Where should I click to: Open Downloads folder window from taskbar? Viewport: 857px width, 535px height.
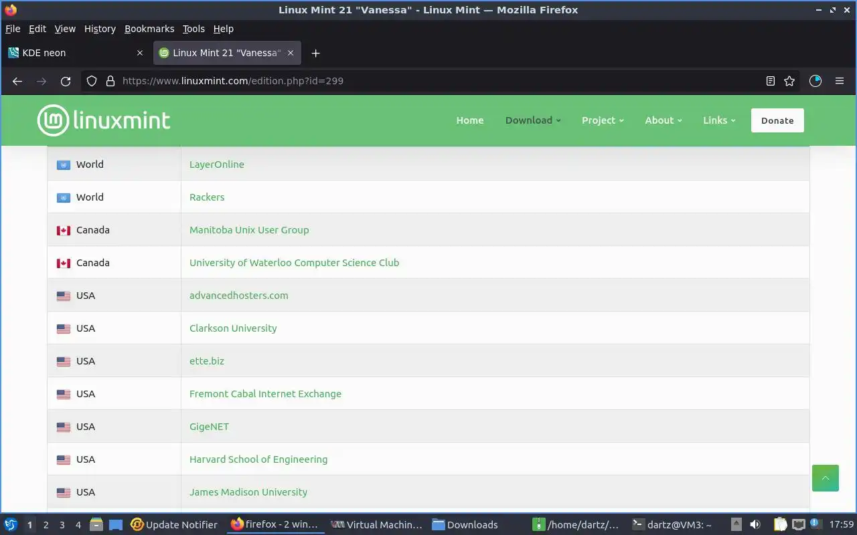coord(465,525)
